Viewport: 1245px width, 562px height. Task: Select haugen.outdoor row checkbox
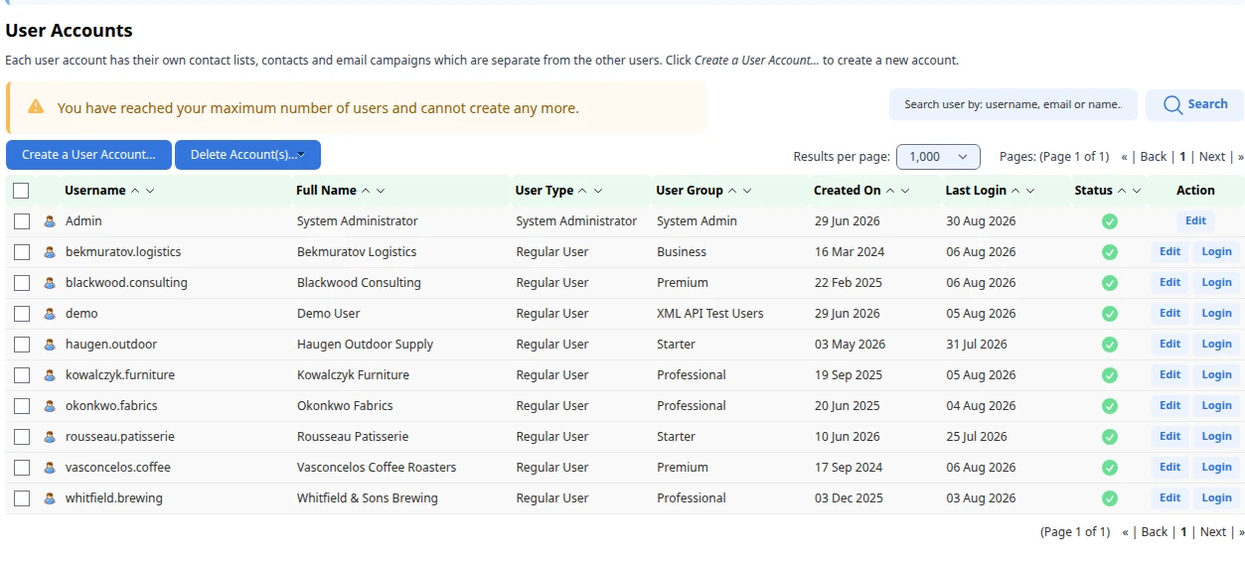click(x=22, y=345)
